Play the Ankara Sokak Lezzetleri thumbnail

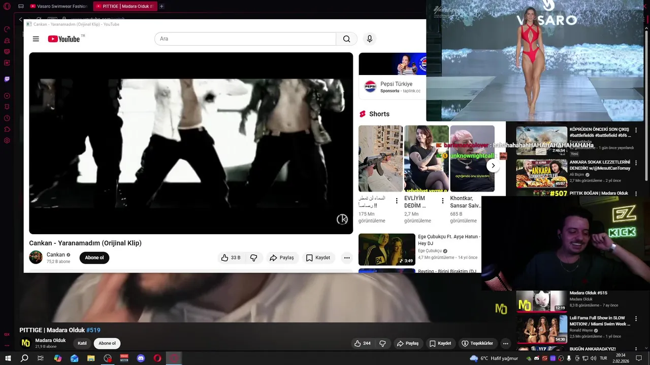(x=541, y=173)
